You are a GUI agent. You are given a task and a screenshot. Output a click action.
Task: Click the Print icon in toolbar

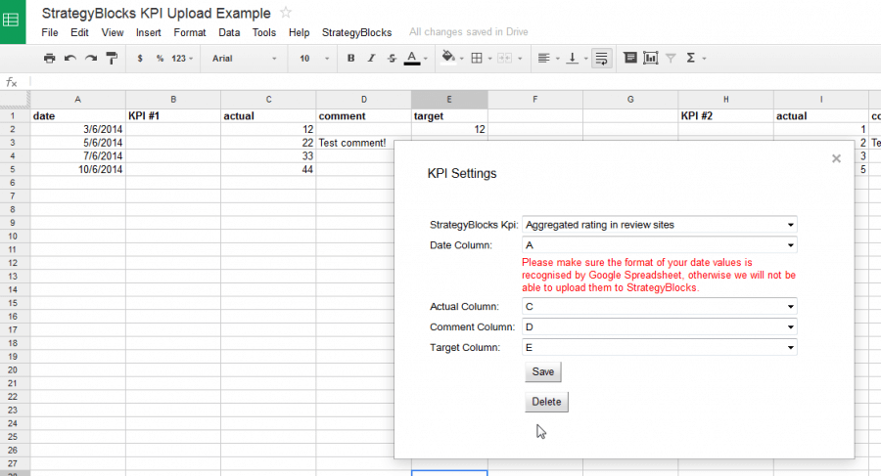point(50,59)
